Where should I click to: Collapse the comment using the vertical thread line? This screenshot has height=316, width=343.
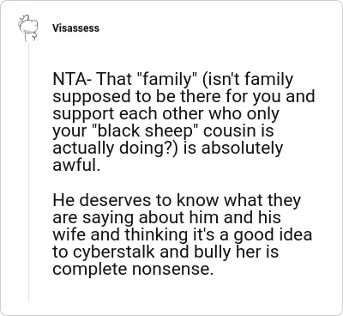(28, 172)
